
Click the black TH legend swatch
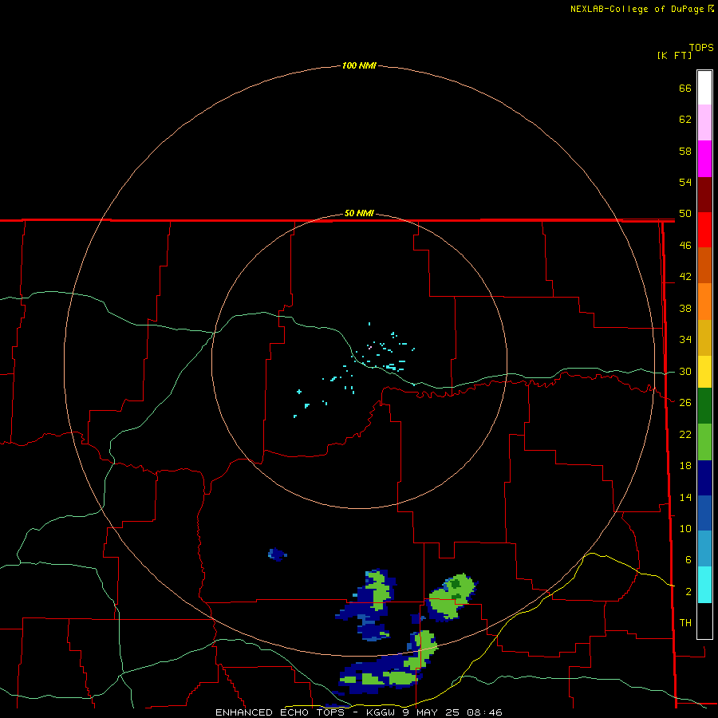pos(704,621)
